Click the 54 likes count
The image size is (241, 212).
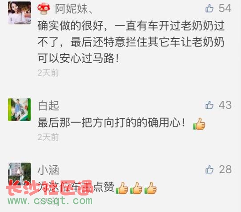click(225, 8)
